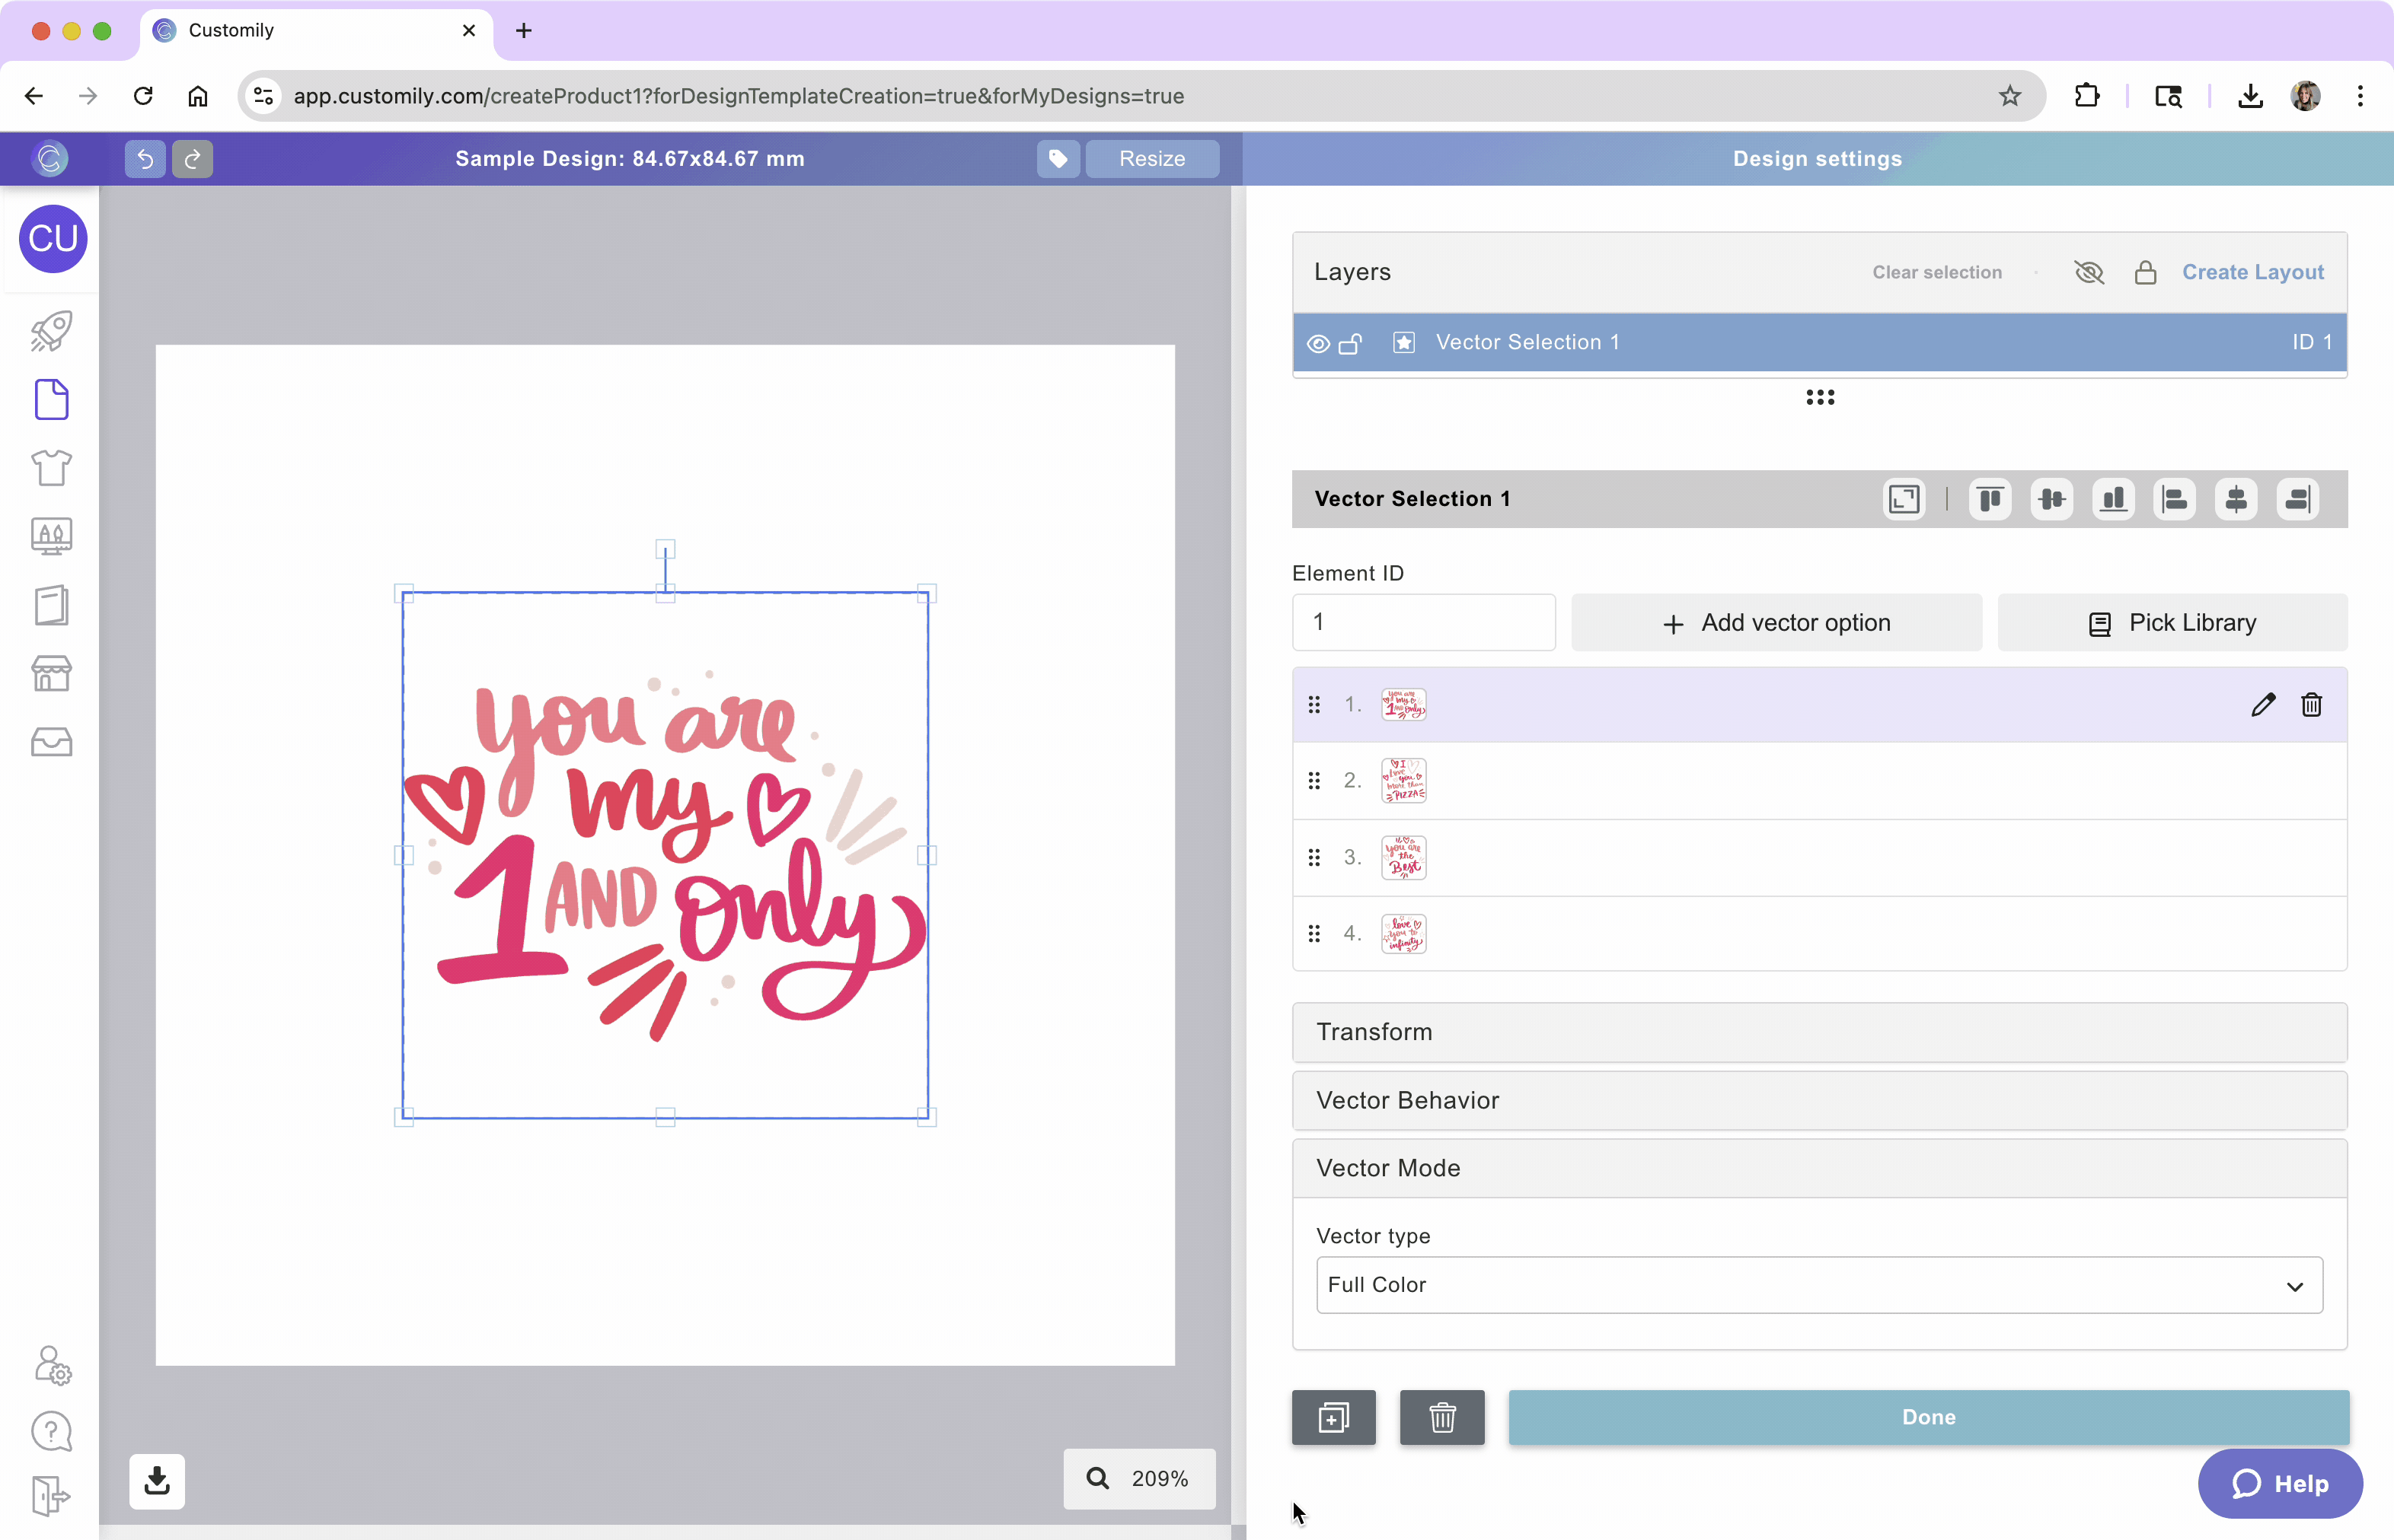Edit vector option 1 with pencil icon
Image resolution: width=2394 pixels, height=1540 pixels.
2263,704
